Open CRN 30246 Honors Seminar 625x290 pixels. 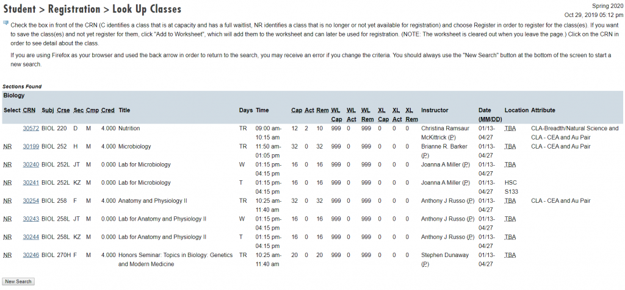31,255
